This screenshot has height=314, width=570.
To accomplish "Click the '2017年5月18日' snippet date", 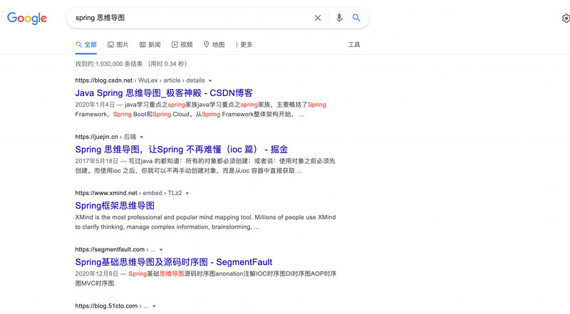I will 97,161.
